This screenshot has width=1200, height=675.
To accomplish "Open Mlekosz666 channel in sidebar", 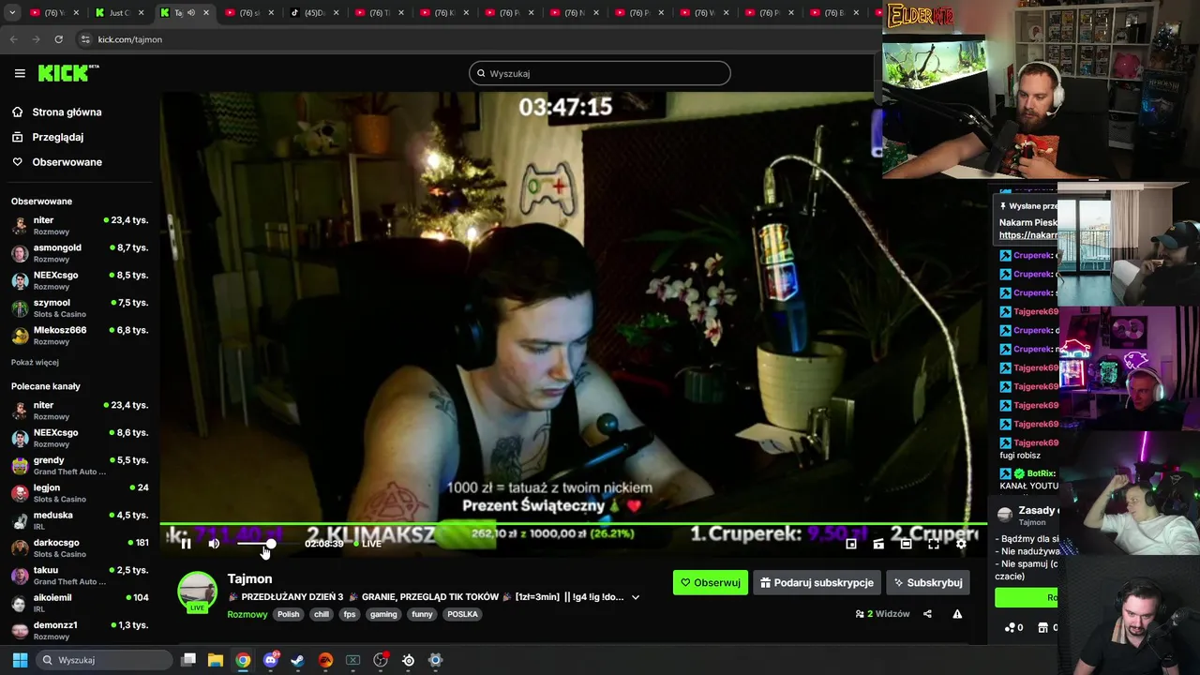I will click(80, 335).
